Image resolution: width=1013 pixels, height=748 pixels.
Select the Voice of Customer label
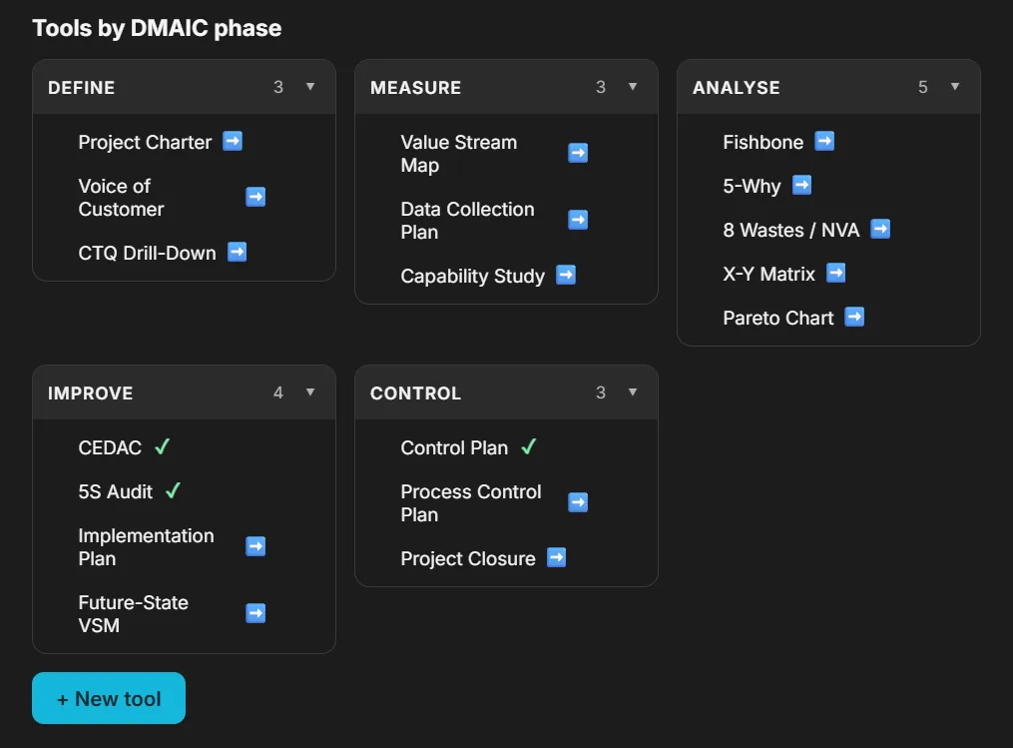click(x=121, y=198)
